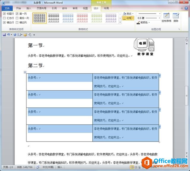Open the 文件 (File) tab
Image resolution: width=190 pixels, height=171 pixels.
tap(7, 8)
